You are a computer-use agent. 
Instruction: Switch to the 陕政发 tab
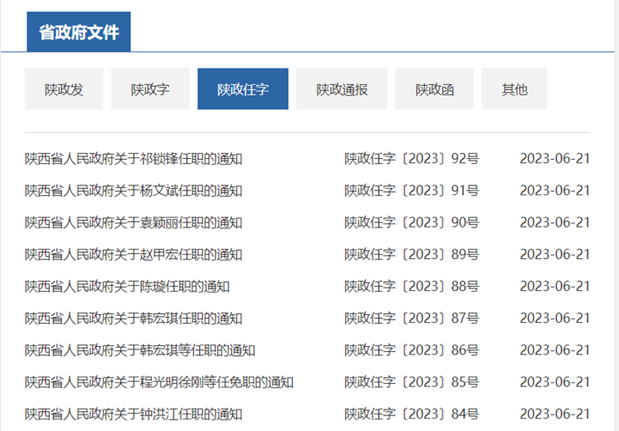64,89
